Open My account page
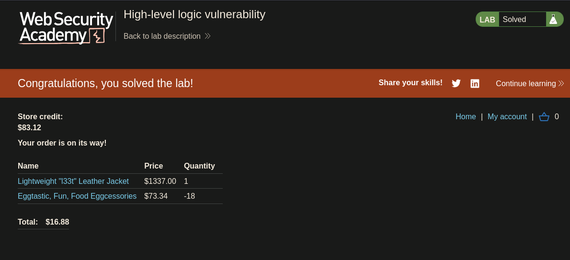The width and height of the screenshot is (570, 260). coord(507,116)
